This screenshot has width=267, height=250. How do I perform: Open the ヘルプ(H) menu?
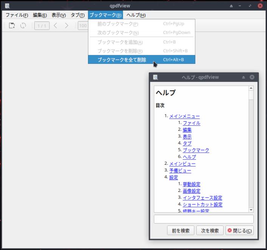[136, 15]
